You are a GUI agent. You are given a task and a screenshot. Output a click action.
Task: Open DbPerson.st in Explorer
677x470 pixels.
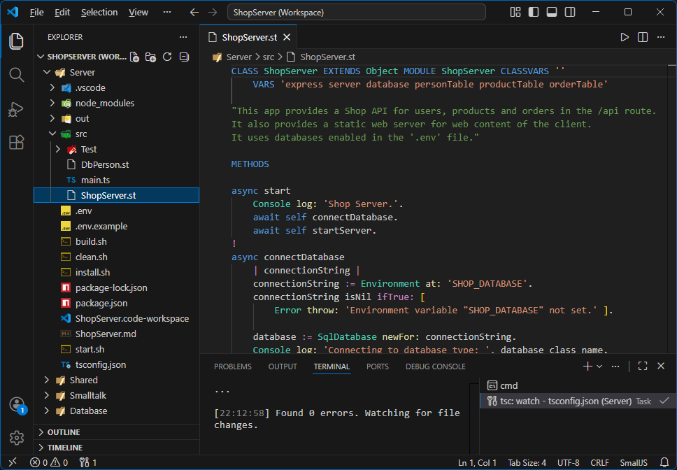pos(117,165)
